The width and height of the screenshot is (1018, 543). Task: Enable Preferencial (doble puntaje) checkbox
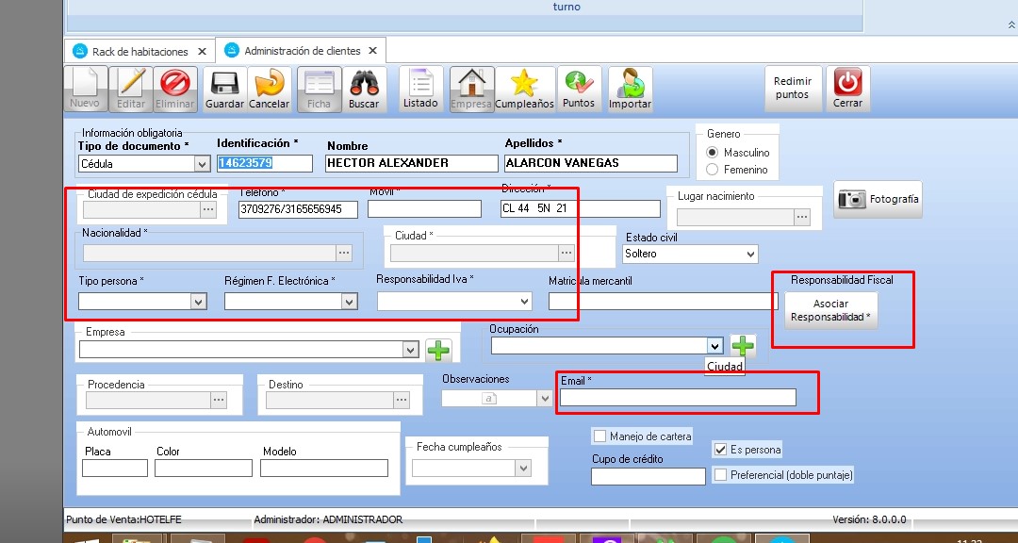(x=721, y=475)
